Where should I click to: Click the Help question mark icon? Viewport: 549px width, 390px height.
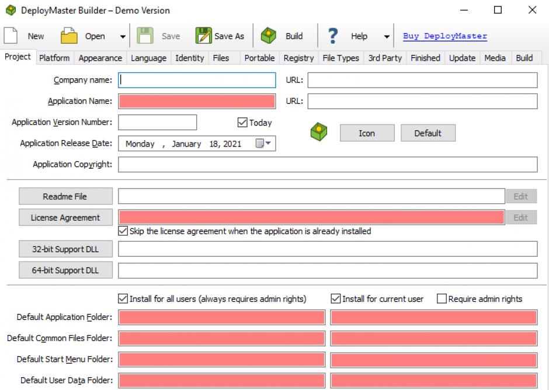(x=333, y=36)
